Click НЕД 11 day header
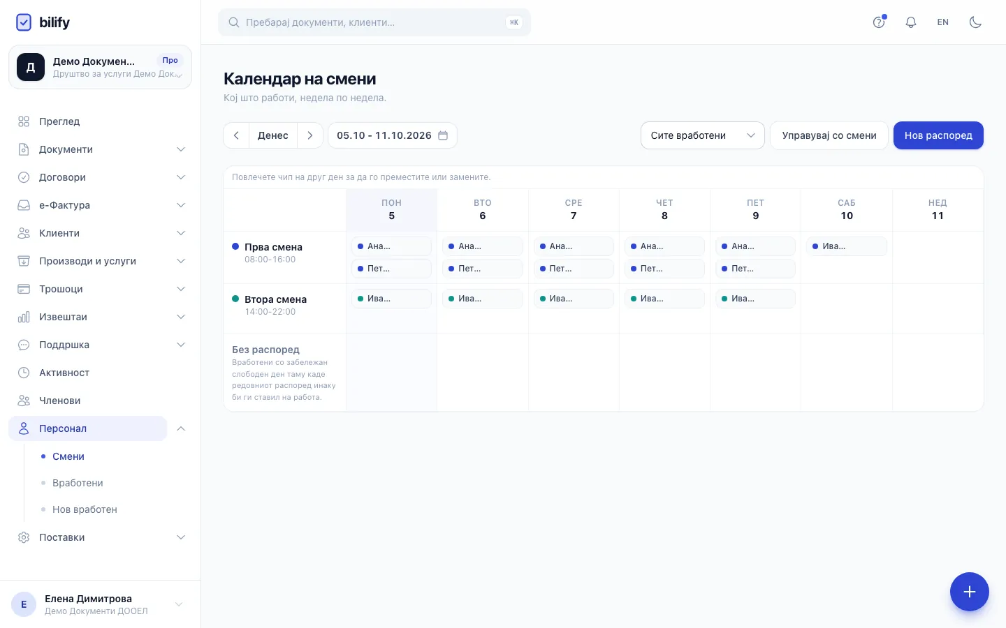The width and height of the screenshot is (1006, 628). click(x=938, y=209)
